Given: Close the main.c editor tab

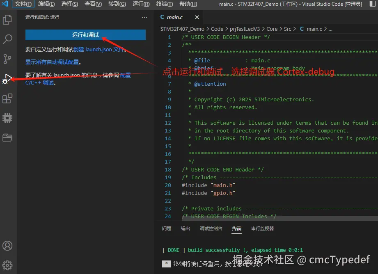Looking at the screenshot, I should click(197, 17).
